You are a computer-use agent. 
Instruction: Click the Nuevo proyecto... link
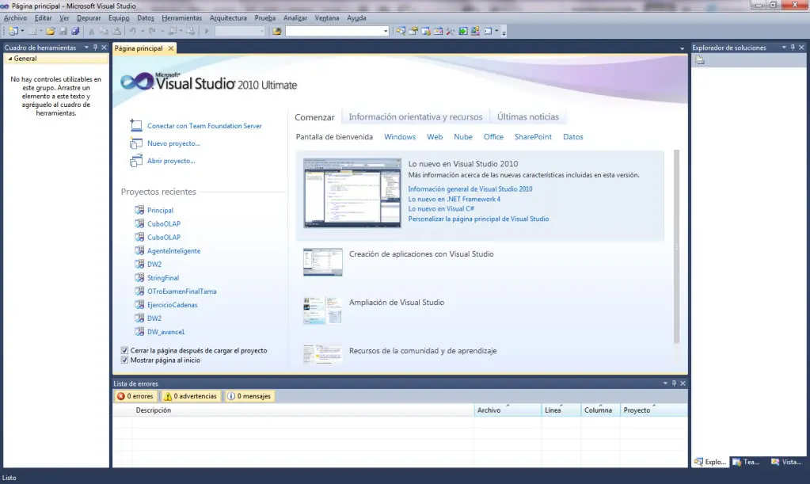tap(173, 143)
